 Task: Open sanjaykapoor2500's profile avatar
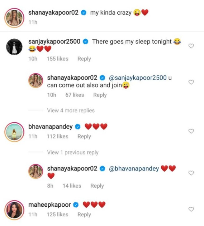coord(14,47)
